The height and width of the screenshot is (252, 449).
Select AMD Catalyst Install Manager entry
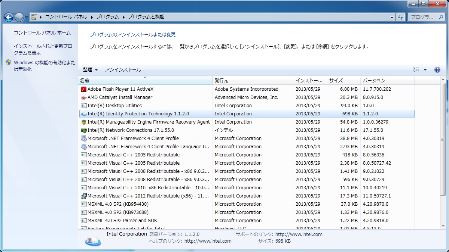click(247, 97)
